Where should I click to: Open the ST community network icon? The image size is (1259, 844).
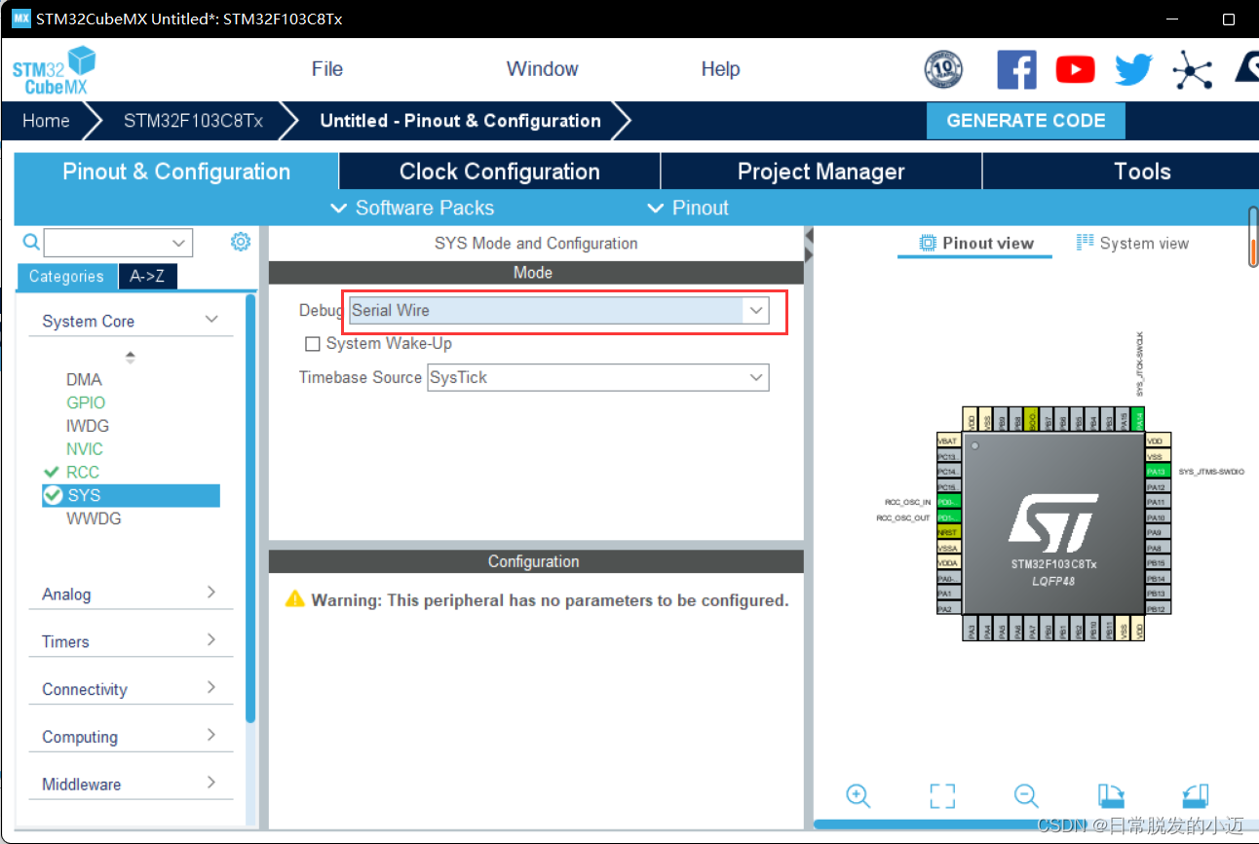(x=1192, y=69)
